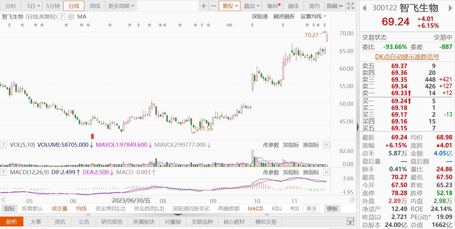Image resolution: width=455 pixels, height=229 pixels.
Task: Open the 设置均线 dropdown
Action: click(313, 17)
